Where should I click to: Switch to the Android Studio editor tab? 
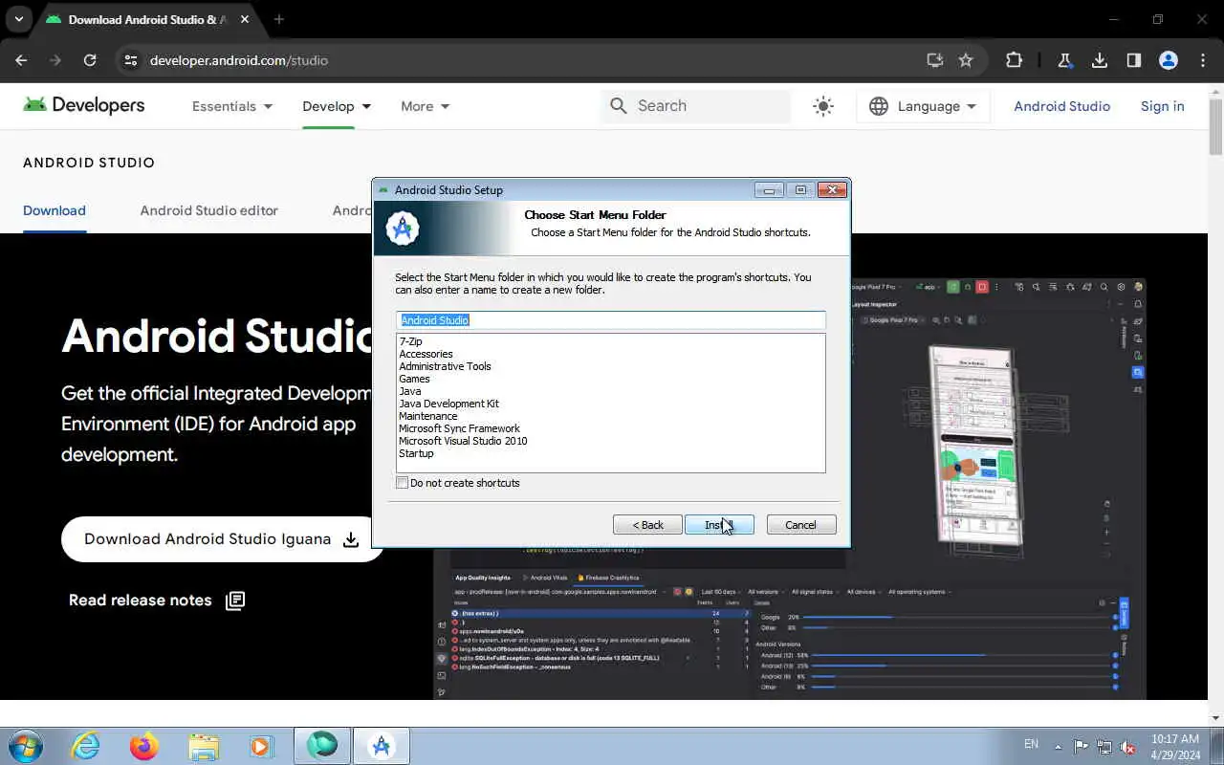(x=209, y=210)
